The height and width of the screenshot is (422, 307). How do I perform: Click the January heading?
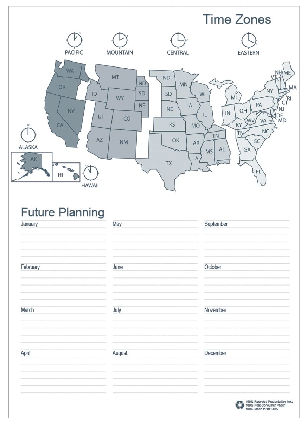pyautogui.click(x=29, y=224)
